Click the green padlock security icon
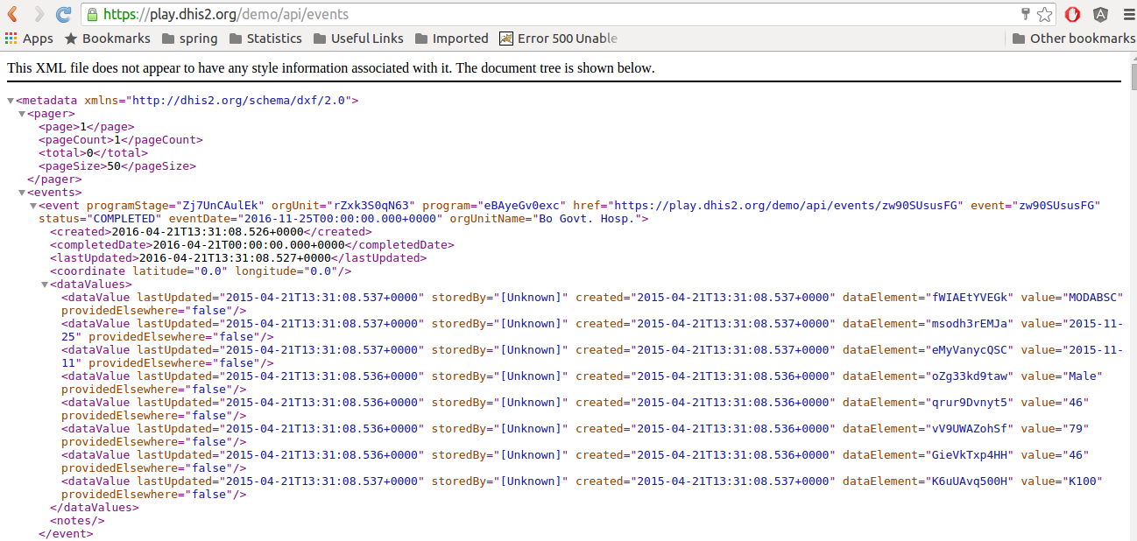The height and width of the screenshot is (541, 1137). click(x=92, y=14)
